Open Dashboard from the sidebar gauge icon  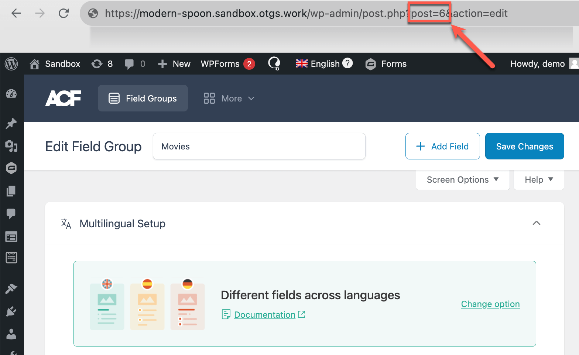click(x=11, y=94)
